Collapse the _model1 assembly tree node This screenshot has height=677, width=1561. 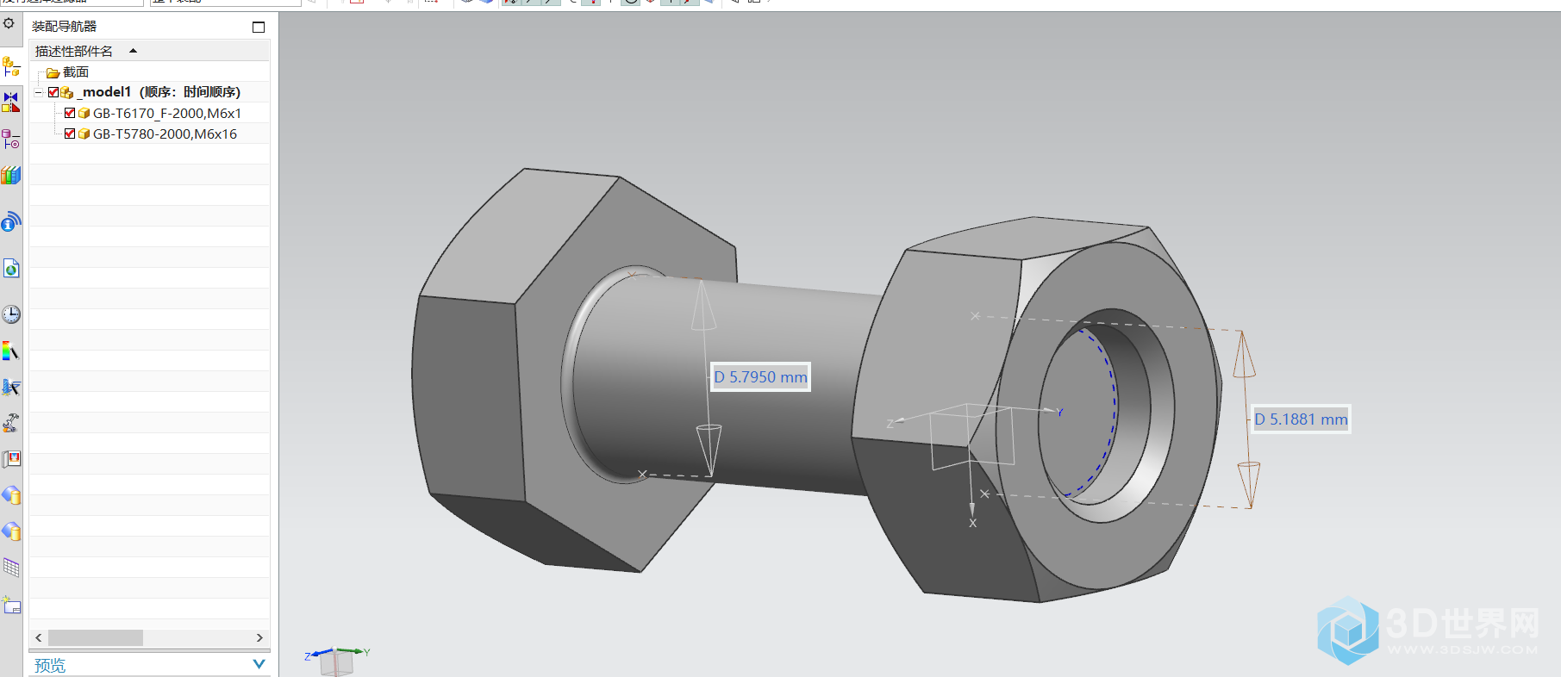click(39, 92)
